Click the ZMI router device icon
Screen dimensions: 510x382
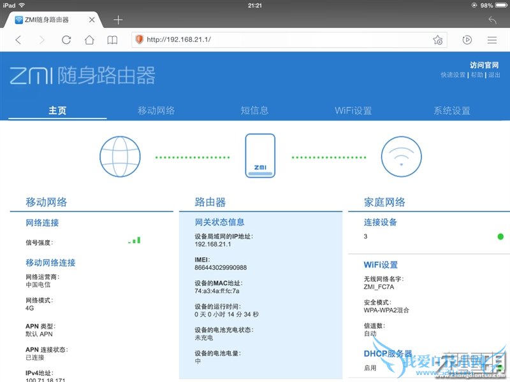pyautogui.click(x=260, y=155)
